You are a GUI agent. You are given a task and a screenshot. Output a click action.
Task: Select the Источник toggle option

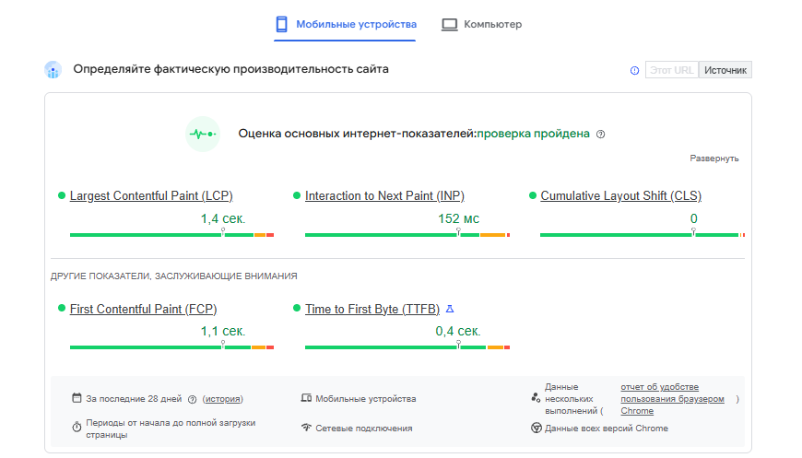[725, 70]
